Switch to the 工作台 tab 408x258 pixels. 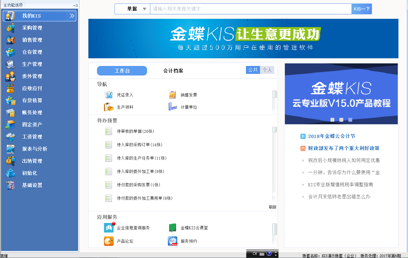tap(122, 71)
